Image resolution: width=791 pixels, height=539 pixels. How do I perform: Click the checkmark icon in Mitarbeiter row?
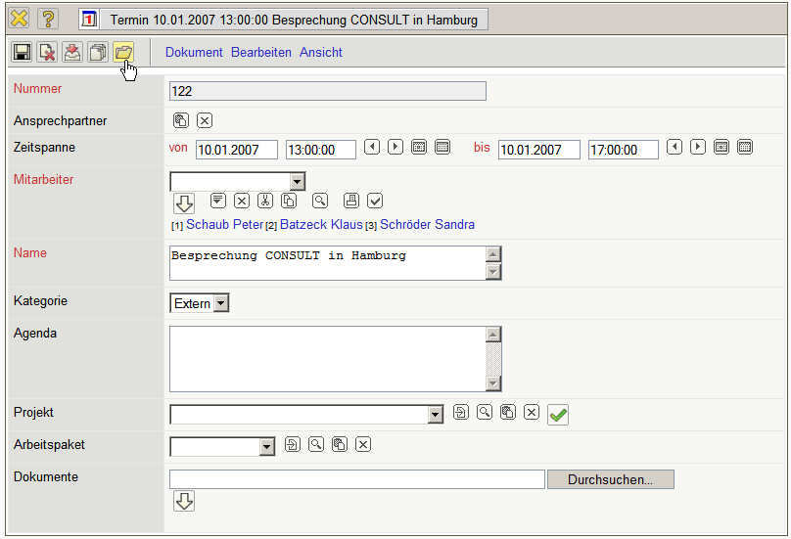(375, 201)
